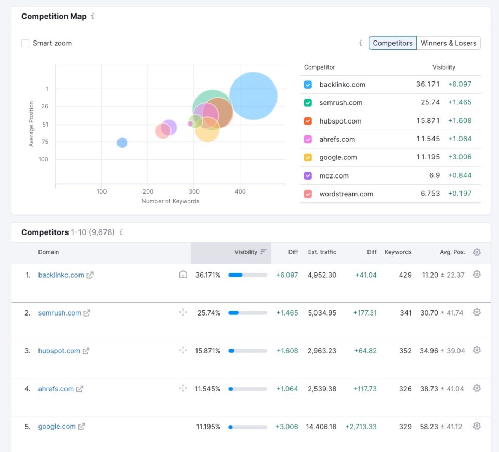Open hubspot.com via its external link icon
This screenshot has width=499, height=452.
click(x=85, y=351)
